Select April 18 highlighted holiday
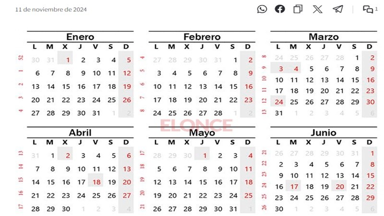The image size is (384, 216). click(96, 182)
